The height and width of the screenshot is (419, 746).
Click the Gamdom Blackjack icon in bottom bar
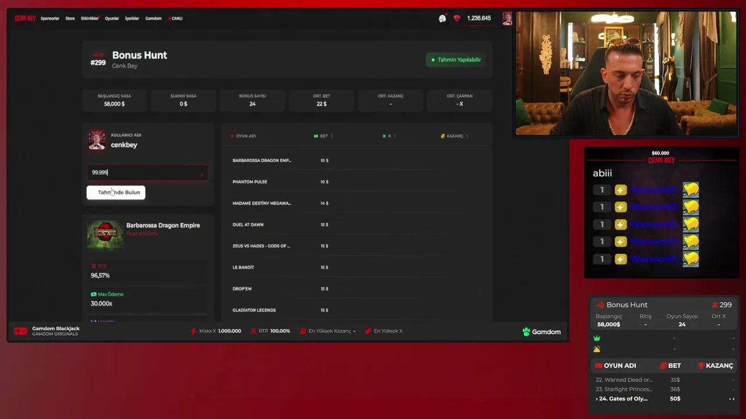tap(20, 331)
